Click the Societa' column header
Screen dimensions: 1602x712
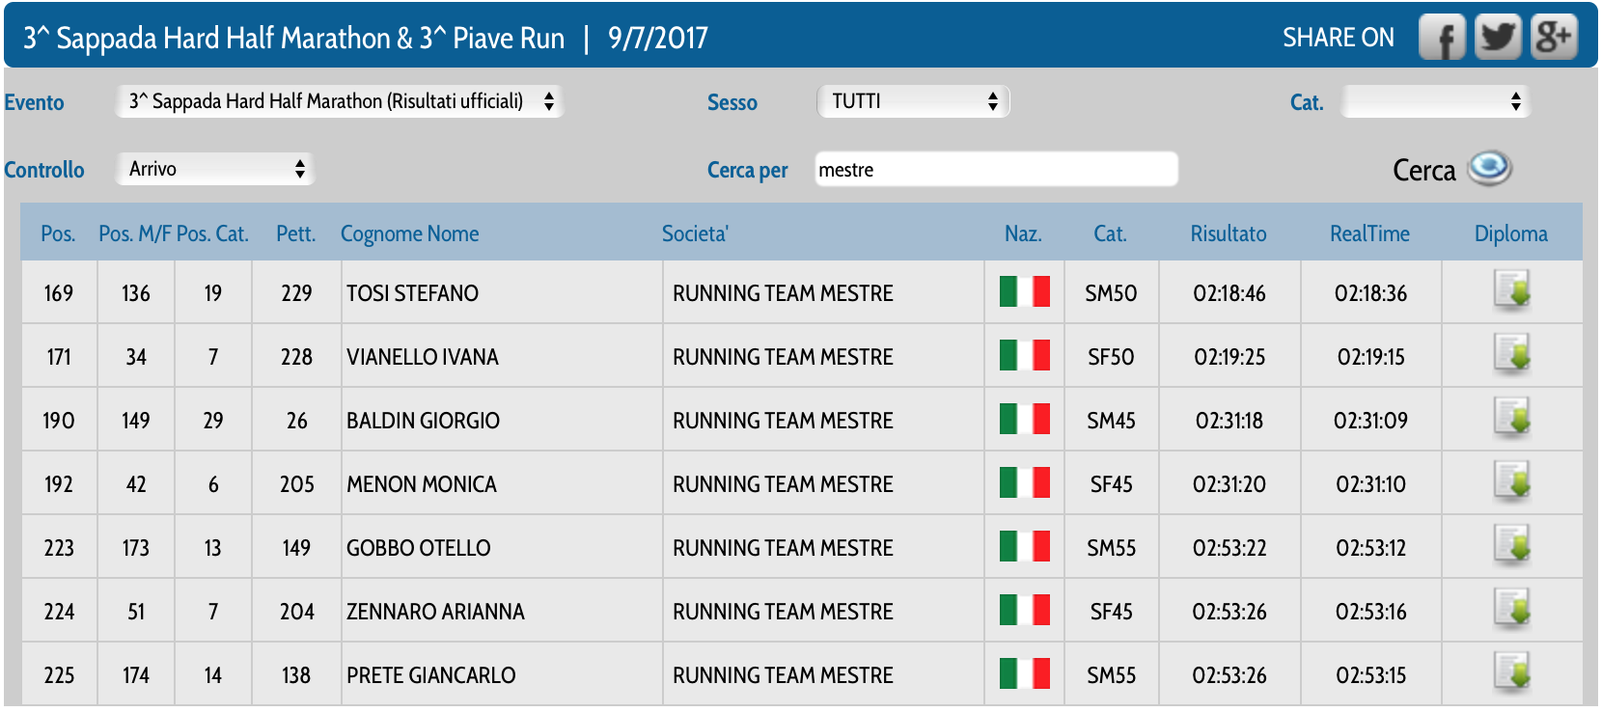(x=695, y=233)
